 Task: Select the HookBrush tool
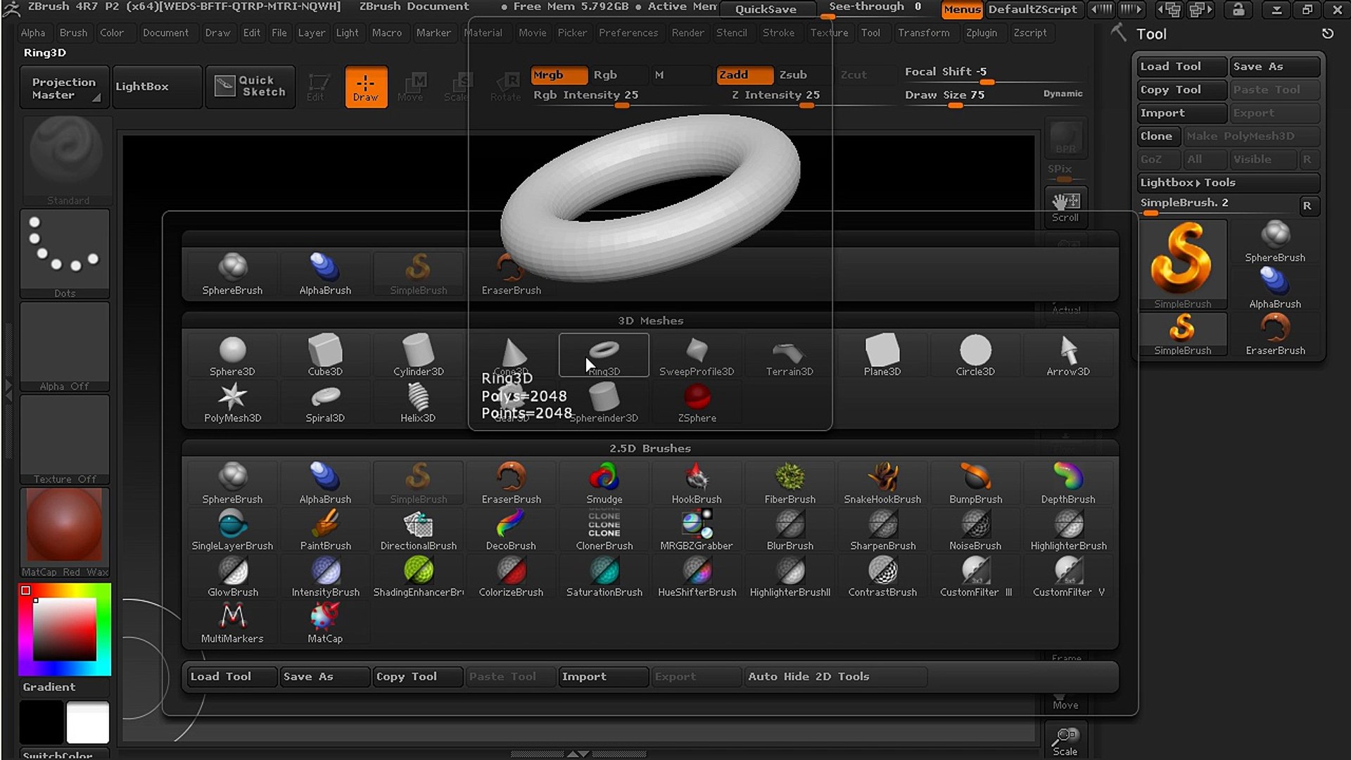(x=697, y=483)
